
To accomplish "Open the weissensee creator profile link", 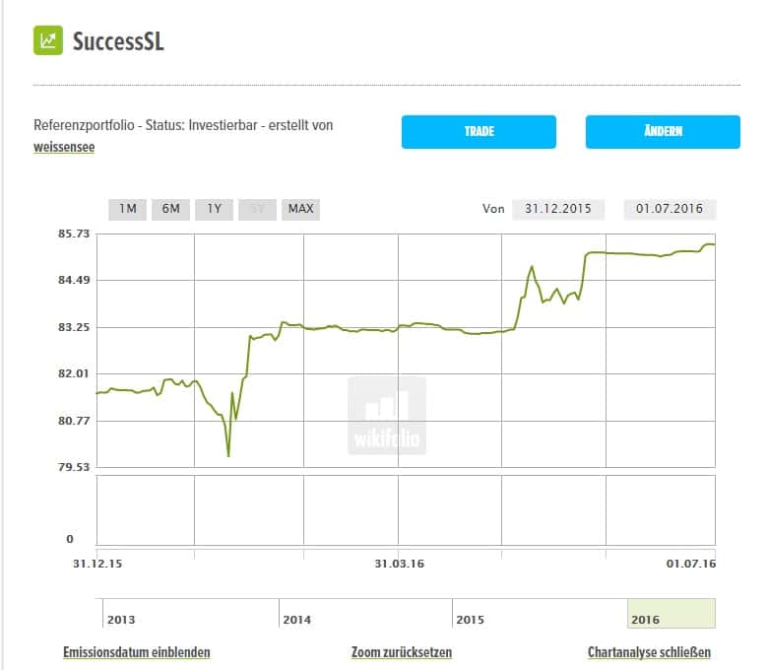I will 64,147.
